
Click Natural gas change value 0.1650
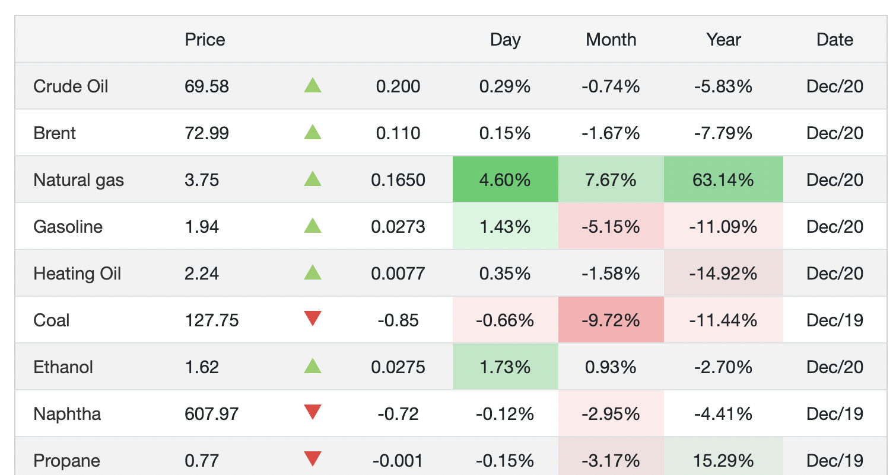[398, 180]
